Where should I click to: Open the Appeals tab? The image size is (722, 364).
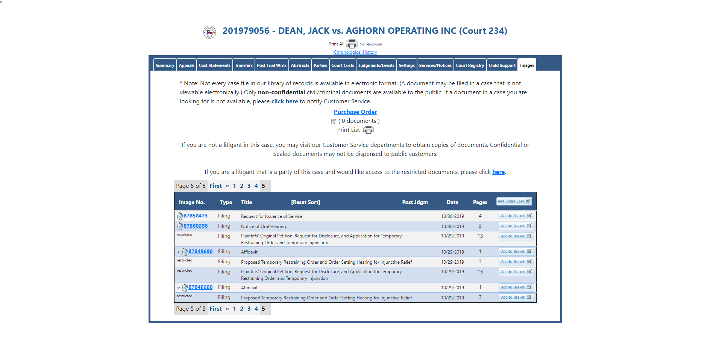187,65
